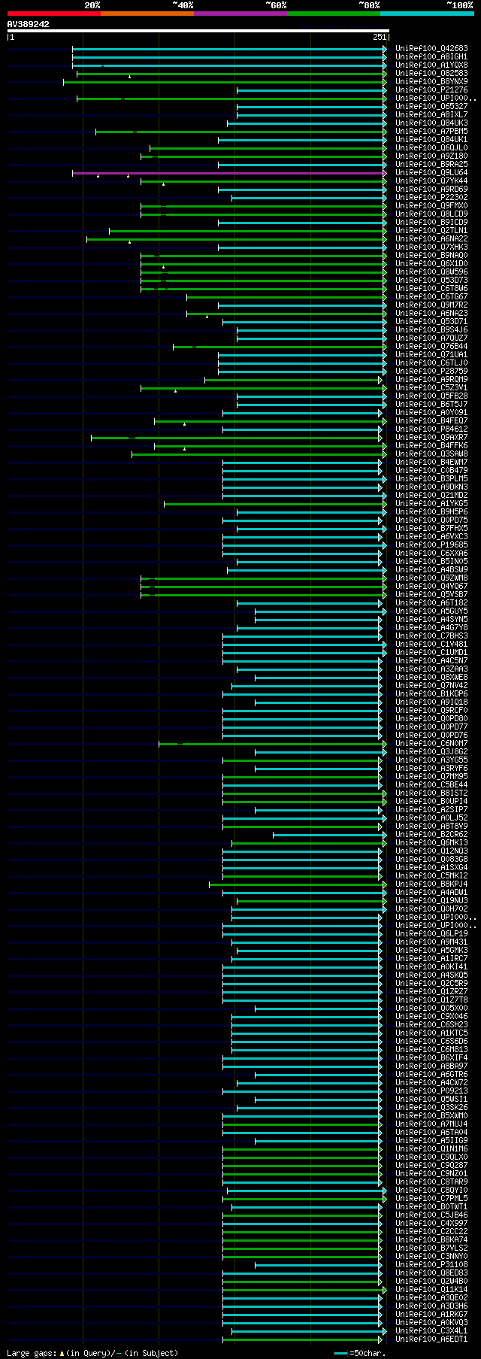Click the orange ~40% identity legend segment
The height and width of the screenshot is (1359, 481).
coord(147,13)
